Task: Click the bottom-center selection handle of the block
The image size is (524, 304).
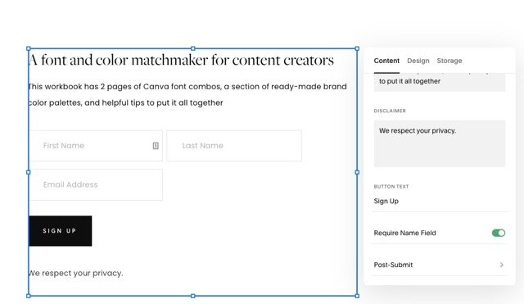Action: click(193, 296)
